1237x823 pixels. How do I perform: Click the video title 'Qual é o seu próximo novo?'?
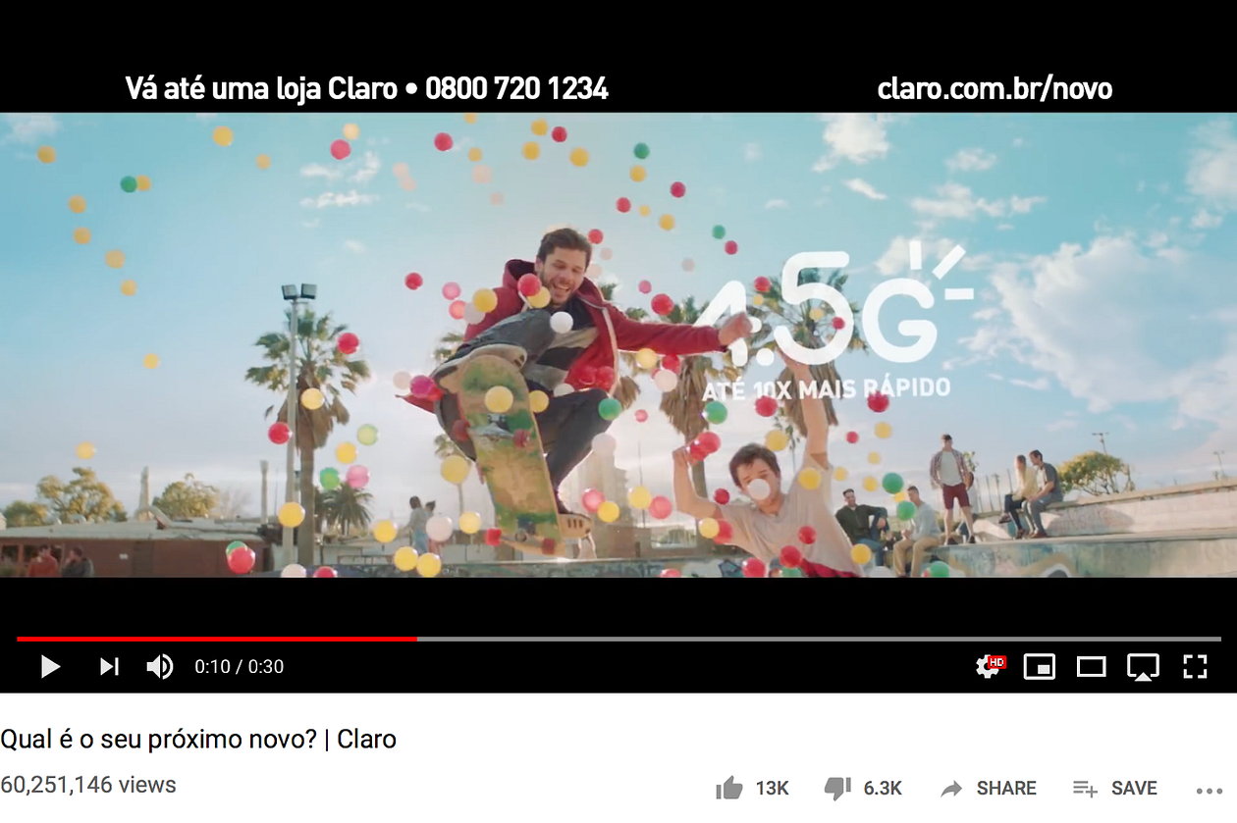(x=159, y=739)
